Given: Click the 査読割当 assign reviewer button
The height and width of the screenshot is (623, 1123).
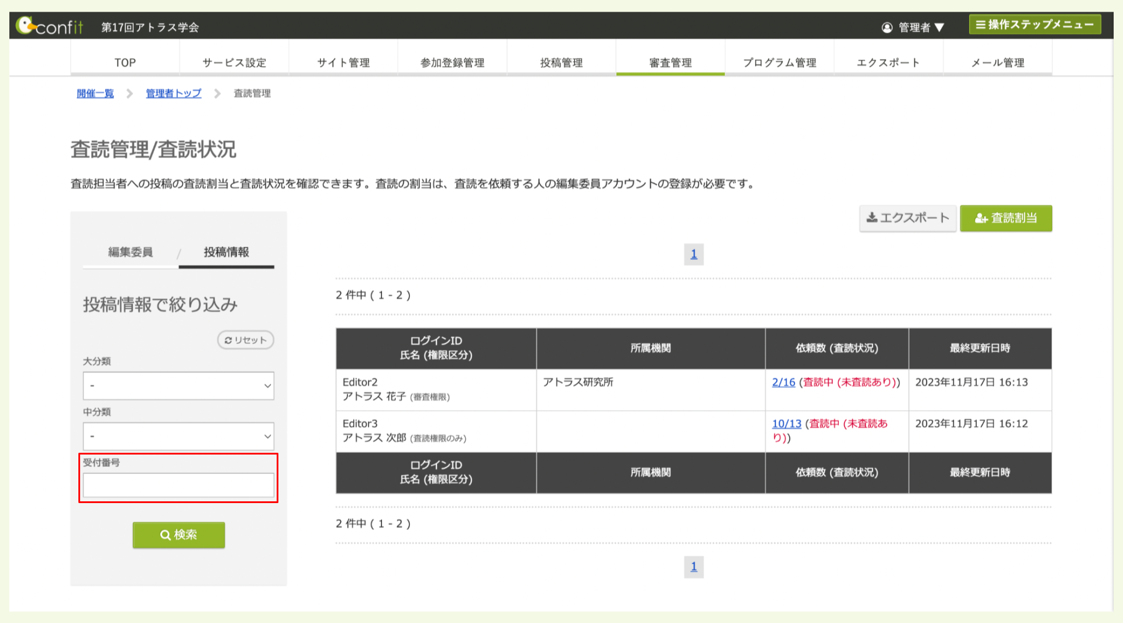Looking at the screenshot, I should coord(1005,218).
